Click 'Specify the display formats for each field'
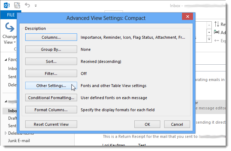 tap(118, 110)
